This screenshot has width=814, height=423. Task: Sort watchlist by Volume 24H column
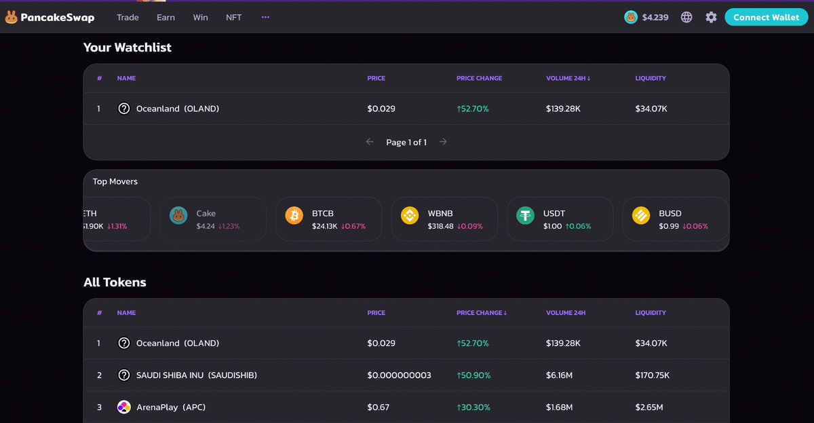coord(568,78)
